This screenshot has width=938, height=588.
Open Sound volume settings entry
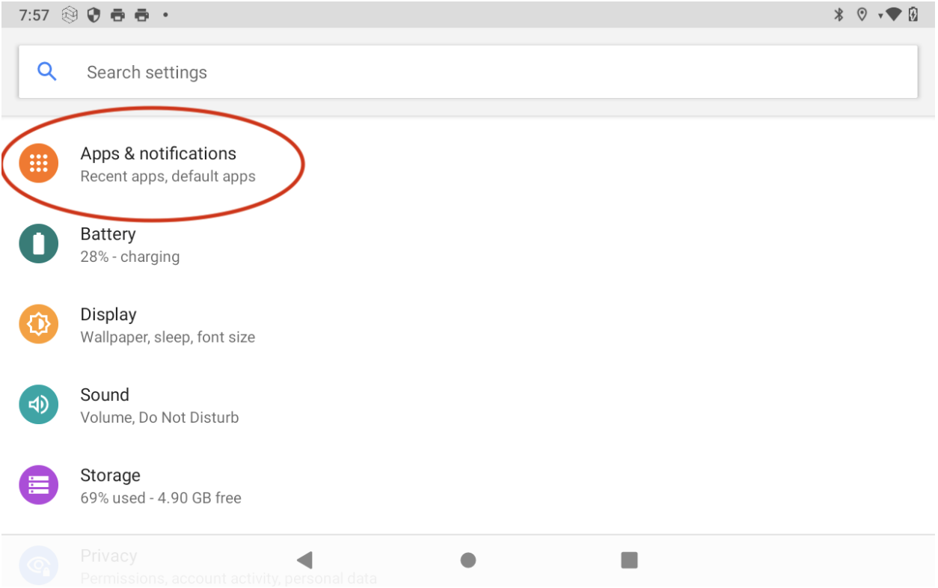coord(159,405)
